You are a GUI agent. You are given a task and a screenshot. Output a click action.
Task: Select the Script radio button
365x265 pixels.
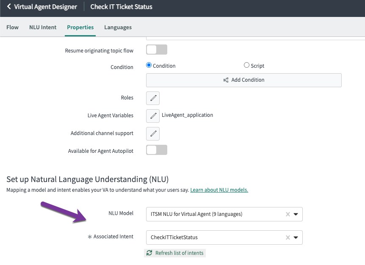click(246, 65)
